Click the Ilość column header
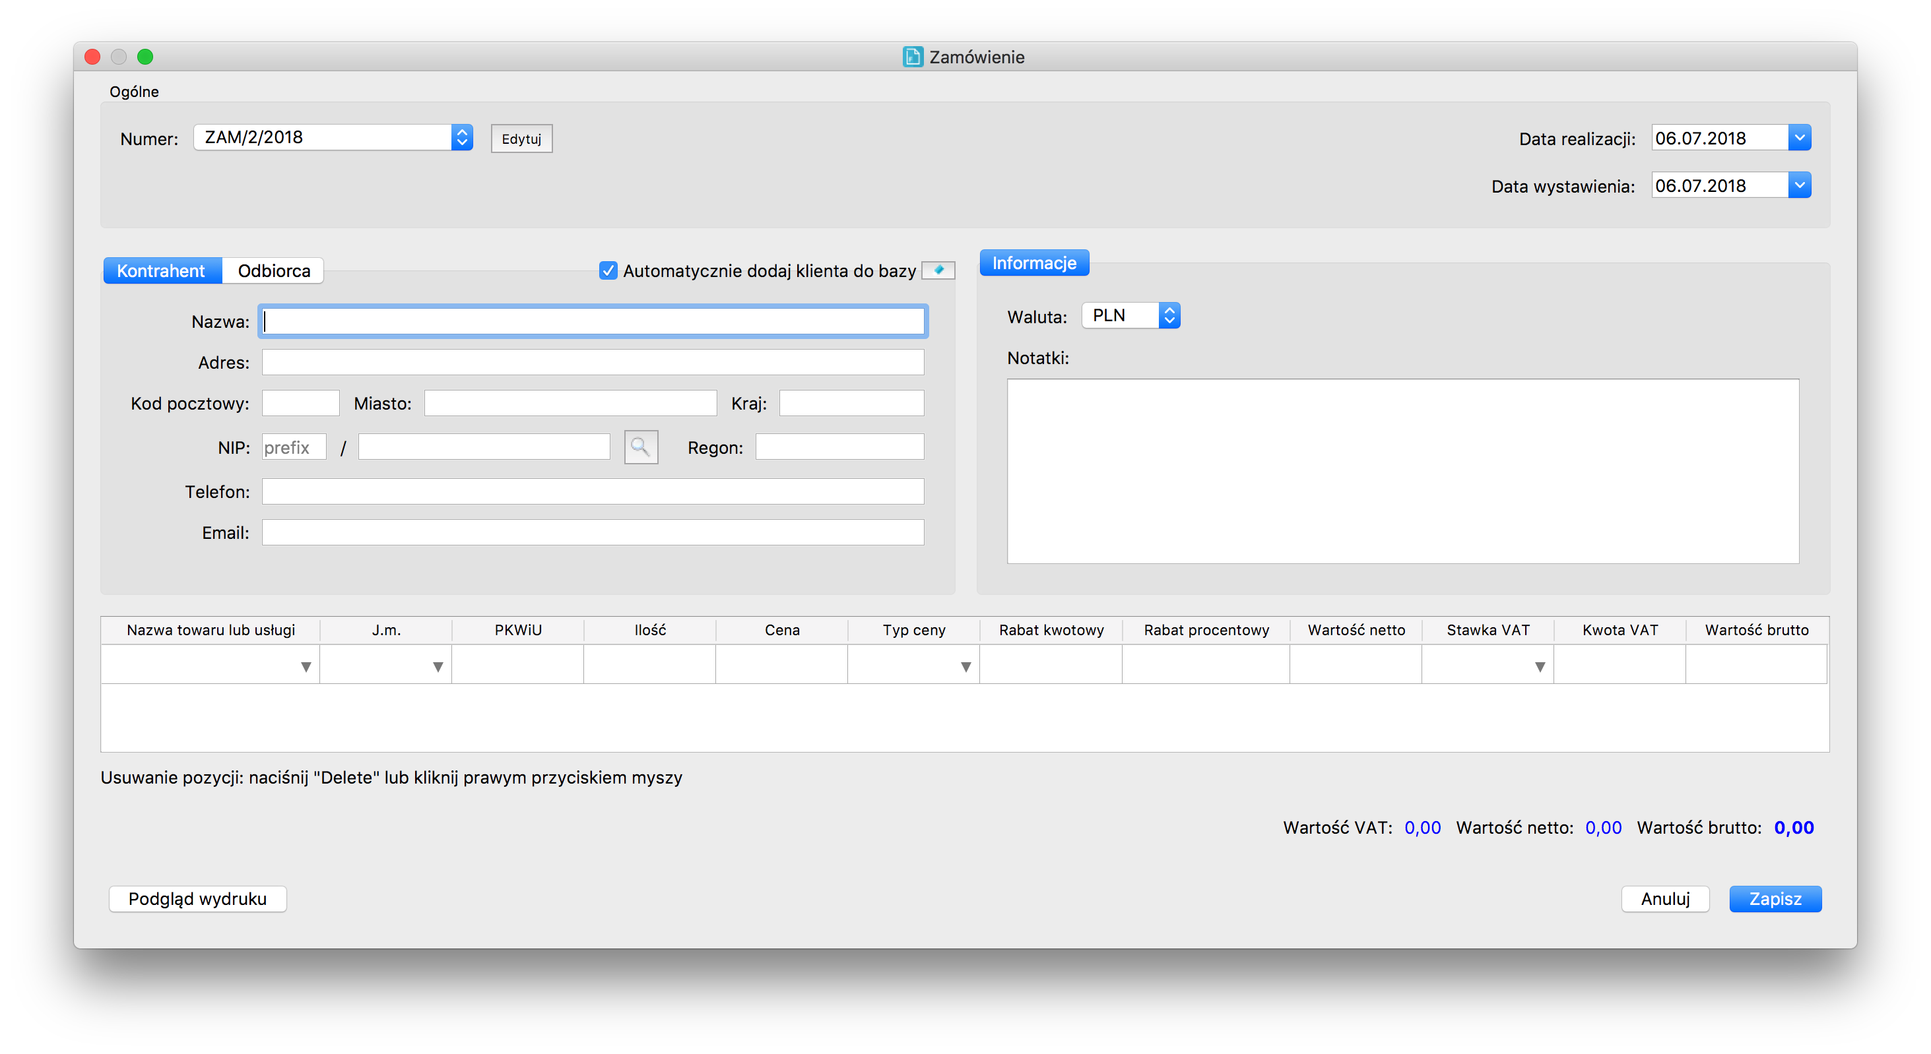This screenshot has height=1054, width=1931. click(650, 630)
